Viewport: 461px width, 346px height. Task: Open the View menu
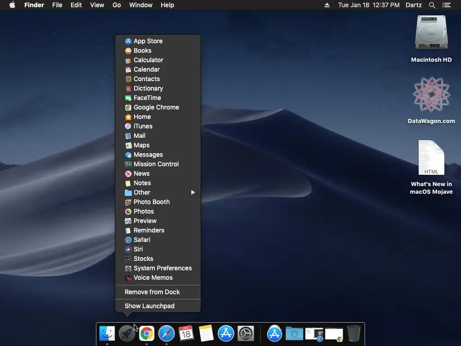[97, 5]
